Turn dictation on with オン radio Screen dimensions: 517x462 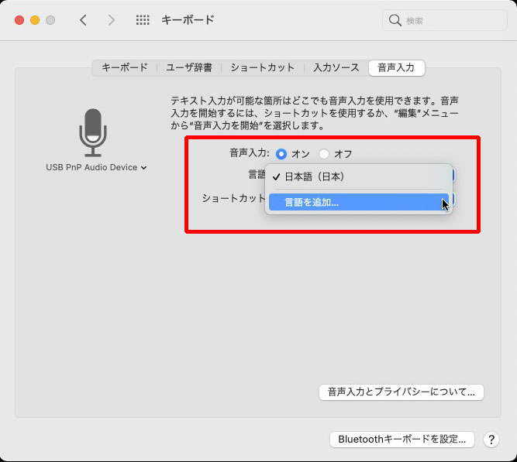pos(281,154)
